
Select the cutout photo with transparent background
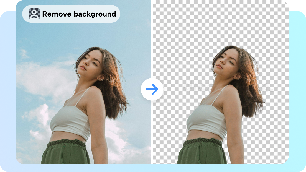[221, 82]
